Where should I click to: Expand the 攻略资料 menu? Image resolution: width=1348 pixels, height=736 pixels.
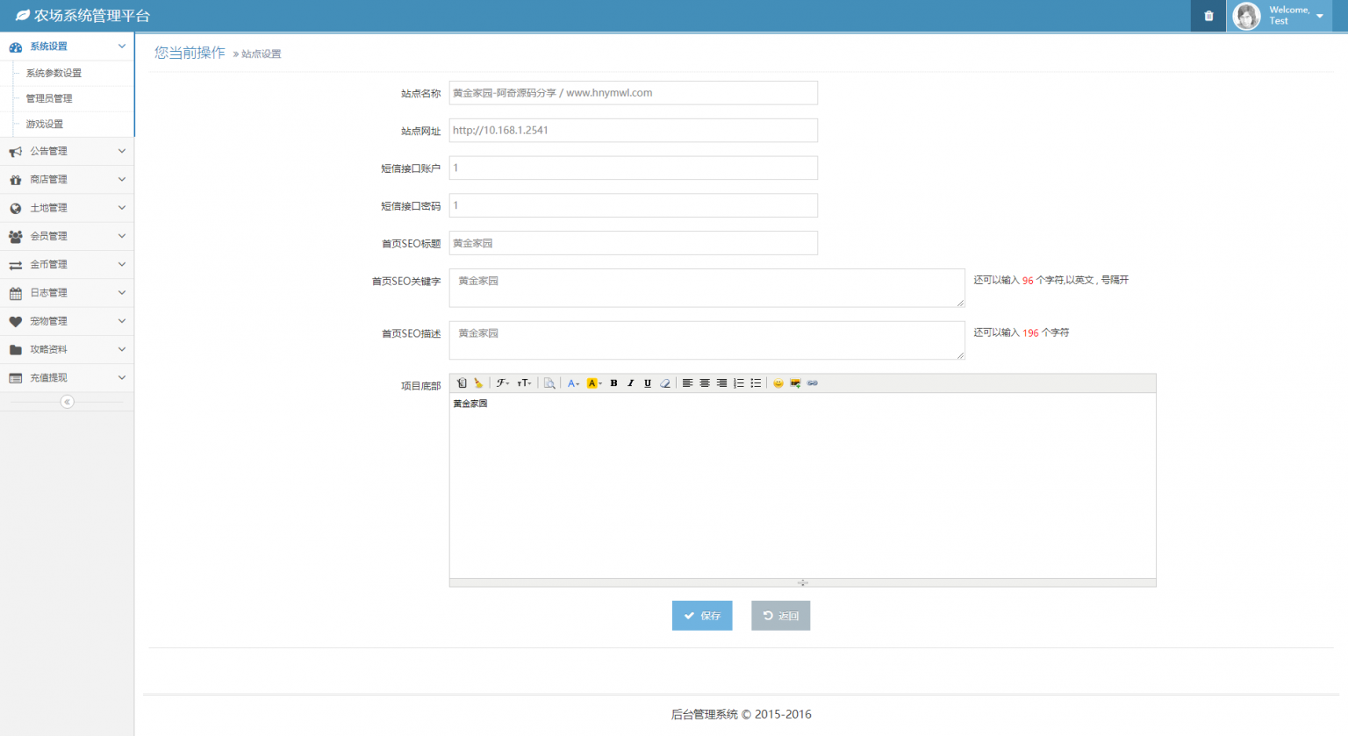pos(67,349)
